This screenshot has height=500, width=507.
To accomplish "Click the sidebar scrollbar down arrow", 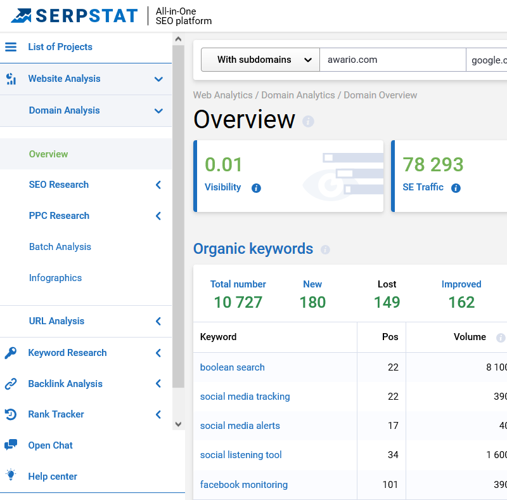I will 178,424.
